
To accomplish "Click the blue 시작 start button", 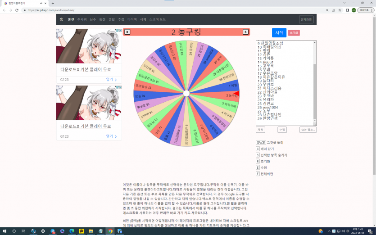I will [279, 32].
